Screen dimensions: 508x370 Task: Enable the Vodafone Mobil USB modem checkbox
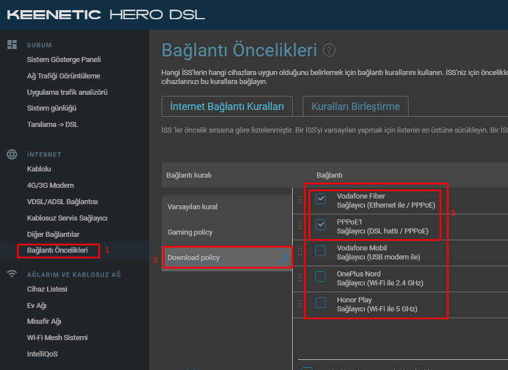(x=320, y=250)
